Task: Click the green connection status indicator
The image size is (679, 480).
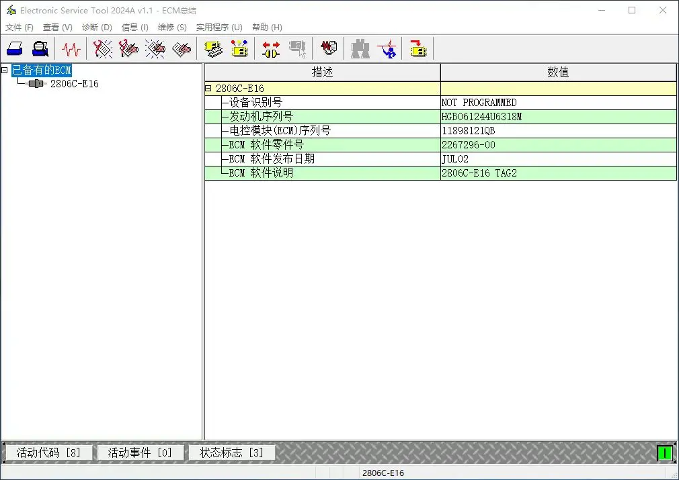Action: click(664, 452)
